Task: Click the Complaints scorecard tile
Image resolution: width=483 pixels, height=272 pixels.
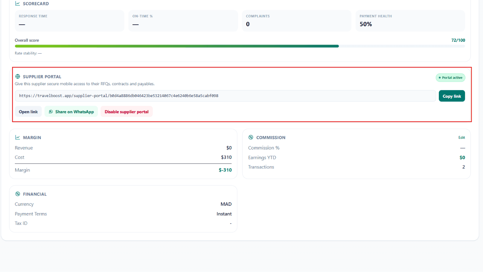Action: pos(297,21)
